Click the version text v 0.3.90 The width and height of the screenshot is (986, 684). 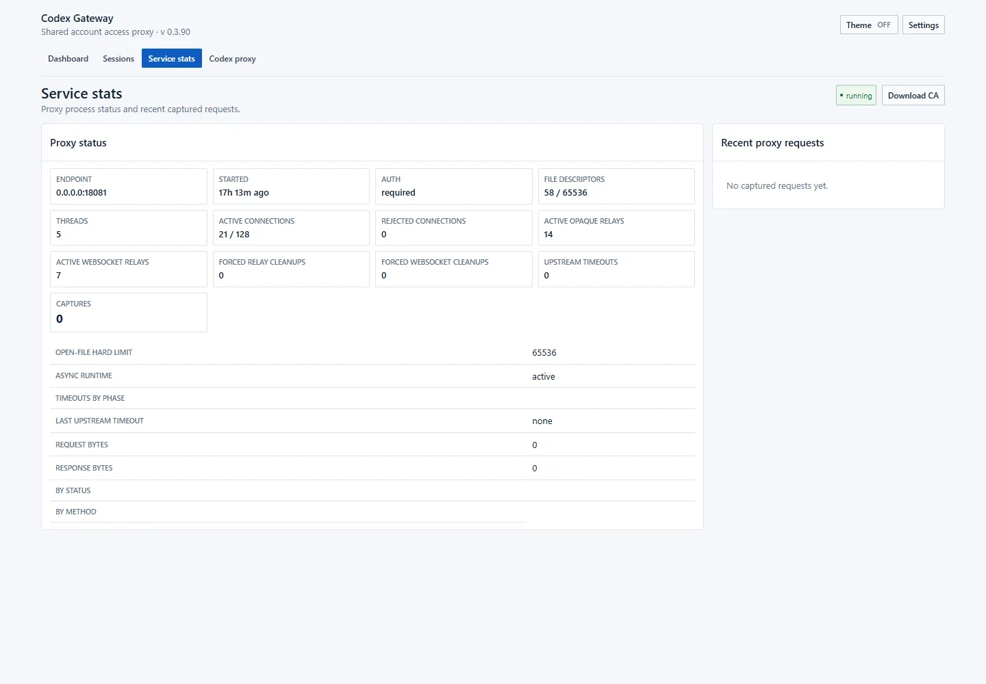pos(175,32)
